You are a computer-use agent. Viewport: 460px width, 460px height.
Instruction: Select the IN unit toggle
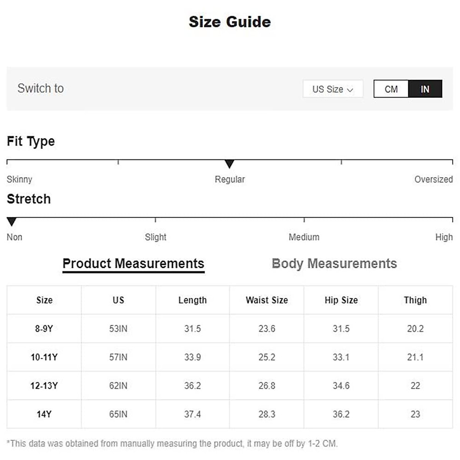[425, 89]
